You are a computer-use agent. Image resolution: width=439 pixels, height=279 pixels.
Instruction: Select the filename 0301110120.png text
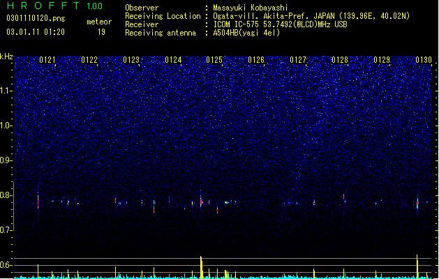tap(36, 18)
